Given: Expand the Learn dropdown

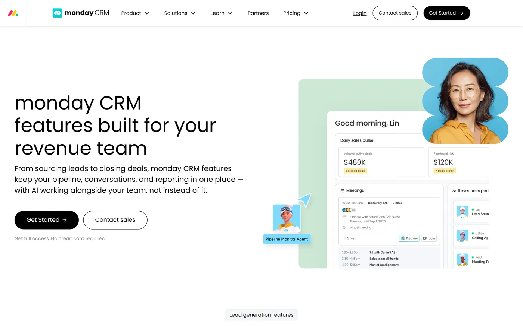Looking at the screenshot, I should [221, 13].
